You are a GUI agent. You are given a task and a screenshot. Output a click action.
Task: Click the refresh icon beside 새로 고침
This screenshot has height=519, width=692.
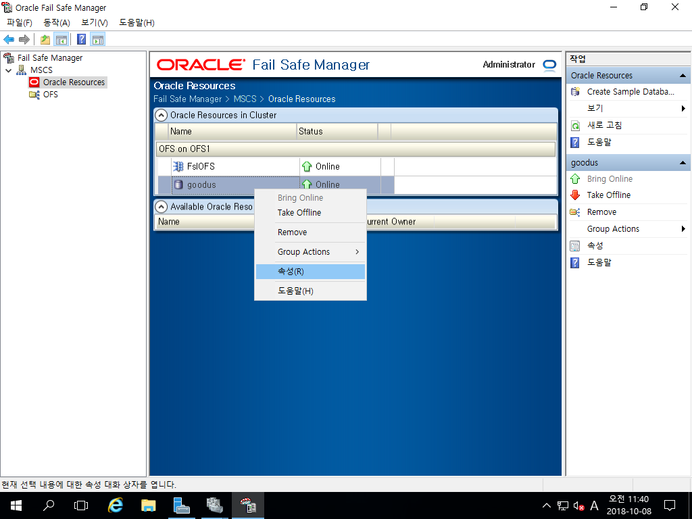point(575,126)
